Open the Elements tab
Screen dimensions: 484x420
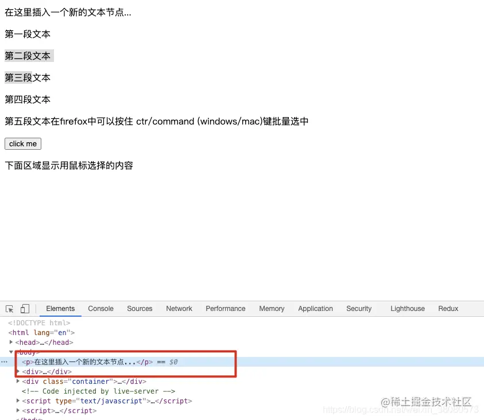(x=60, y=309)
